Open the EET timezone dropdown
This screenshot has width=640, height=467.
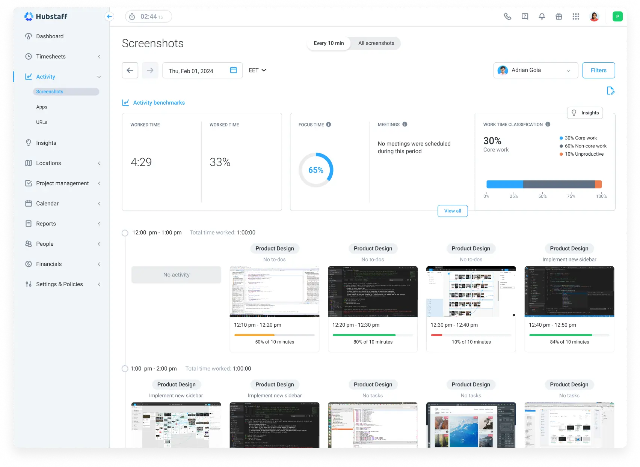pos(257,70)
